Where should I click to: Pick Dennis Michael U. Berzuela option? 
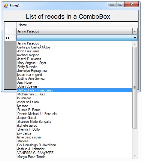tap(74, 114)
